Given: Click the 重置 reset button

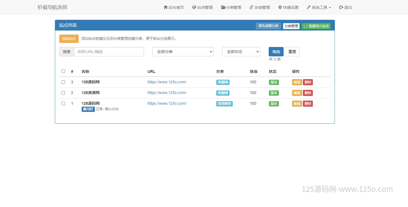Looking at the screenshot, I should [x=292, y=52].
